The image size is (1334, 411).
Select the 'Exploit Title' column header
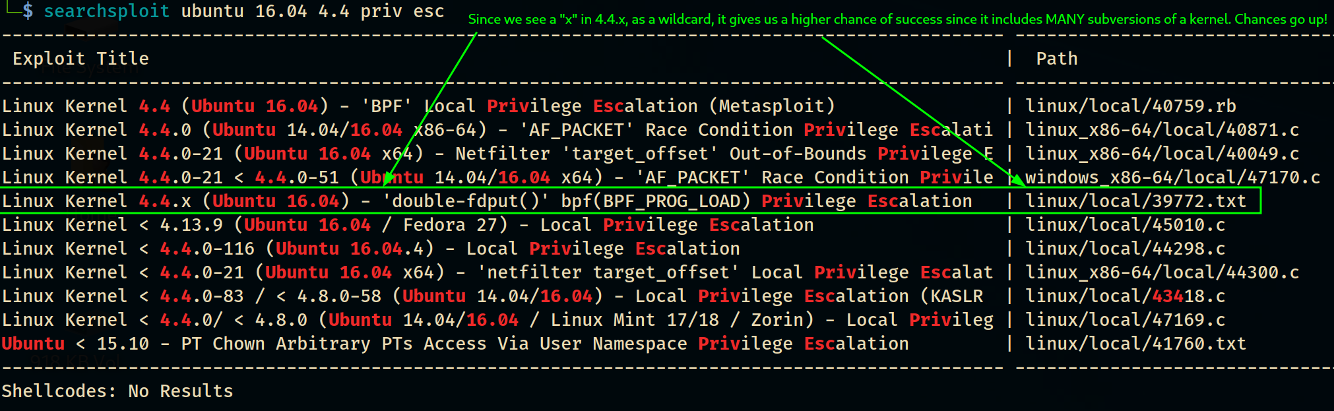coord(80,59)
